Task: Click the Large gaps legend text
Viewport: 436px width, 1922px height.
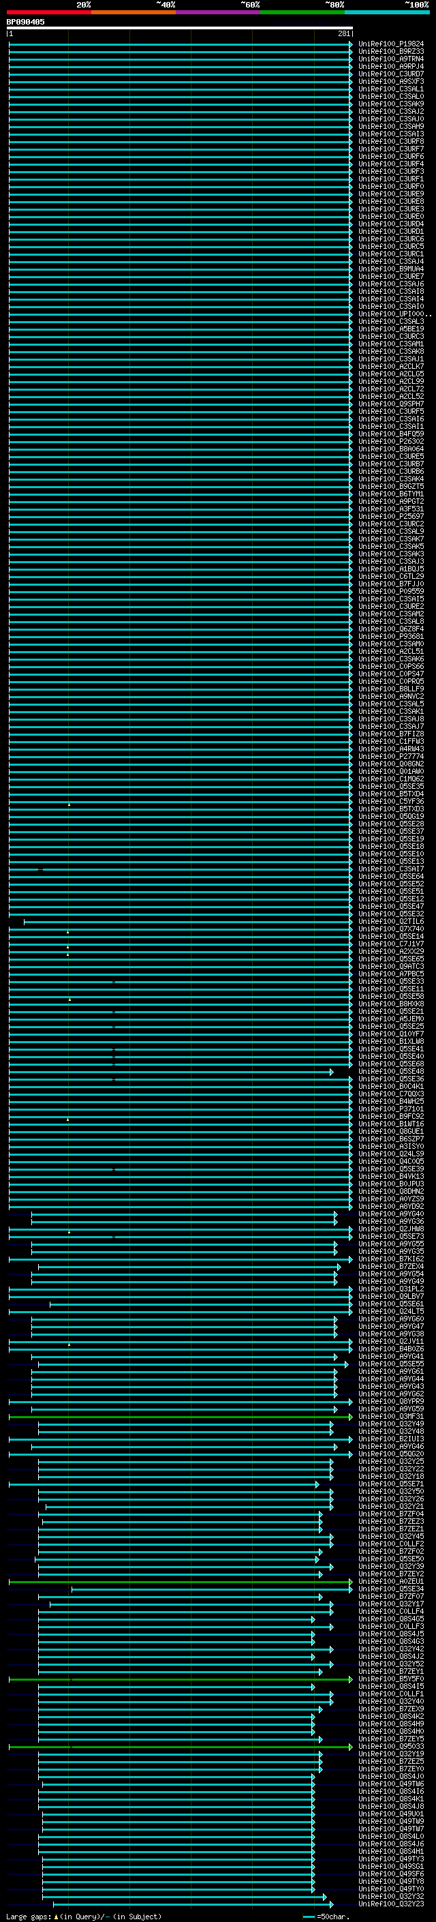Action: [84, 1916]
